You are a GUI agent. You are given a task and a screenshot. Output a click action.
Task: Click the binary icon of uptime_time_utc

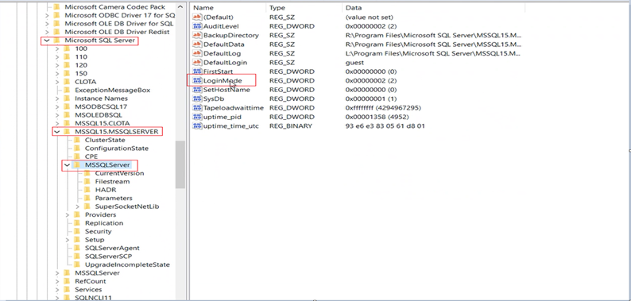pyautogui.click(x=197, y=126)
